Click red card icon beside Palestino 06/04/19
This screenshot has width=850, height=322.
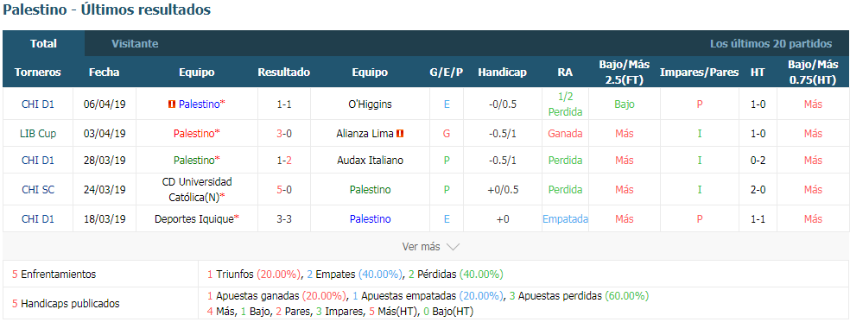[172, 104]
